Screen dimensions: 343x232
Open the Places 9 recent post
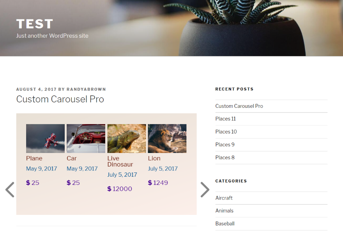pos(225,144)
